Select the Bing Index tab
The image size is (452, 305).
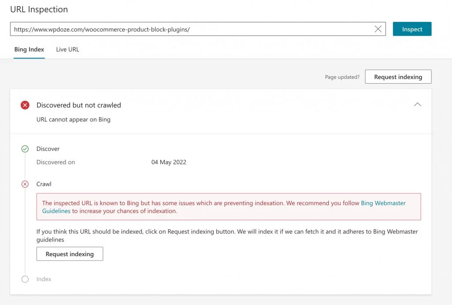pyautogui.click(x=29, y=49)
